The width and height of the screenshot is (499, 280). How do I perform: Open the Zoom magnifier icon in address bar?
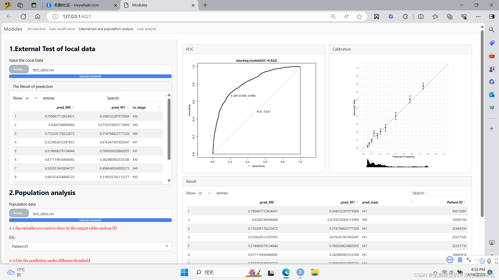[333, 17]
